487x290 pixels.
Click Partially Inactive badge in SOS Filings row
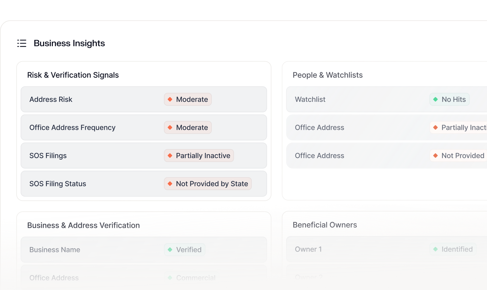(199, 155)
